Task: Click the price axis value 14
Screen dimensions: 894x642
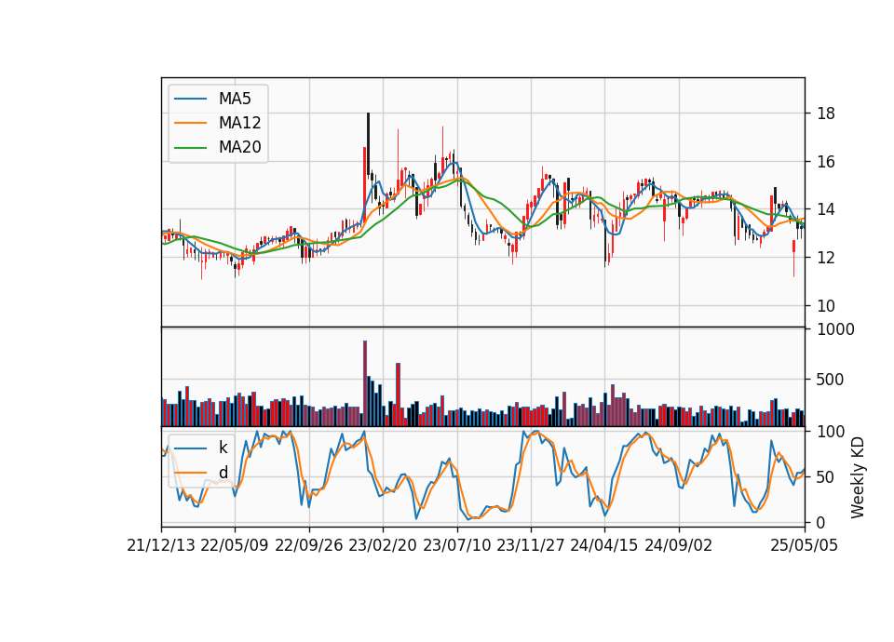Action: click(826, 209)
